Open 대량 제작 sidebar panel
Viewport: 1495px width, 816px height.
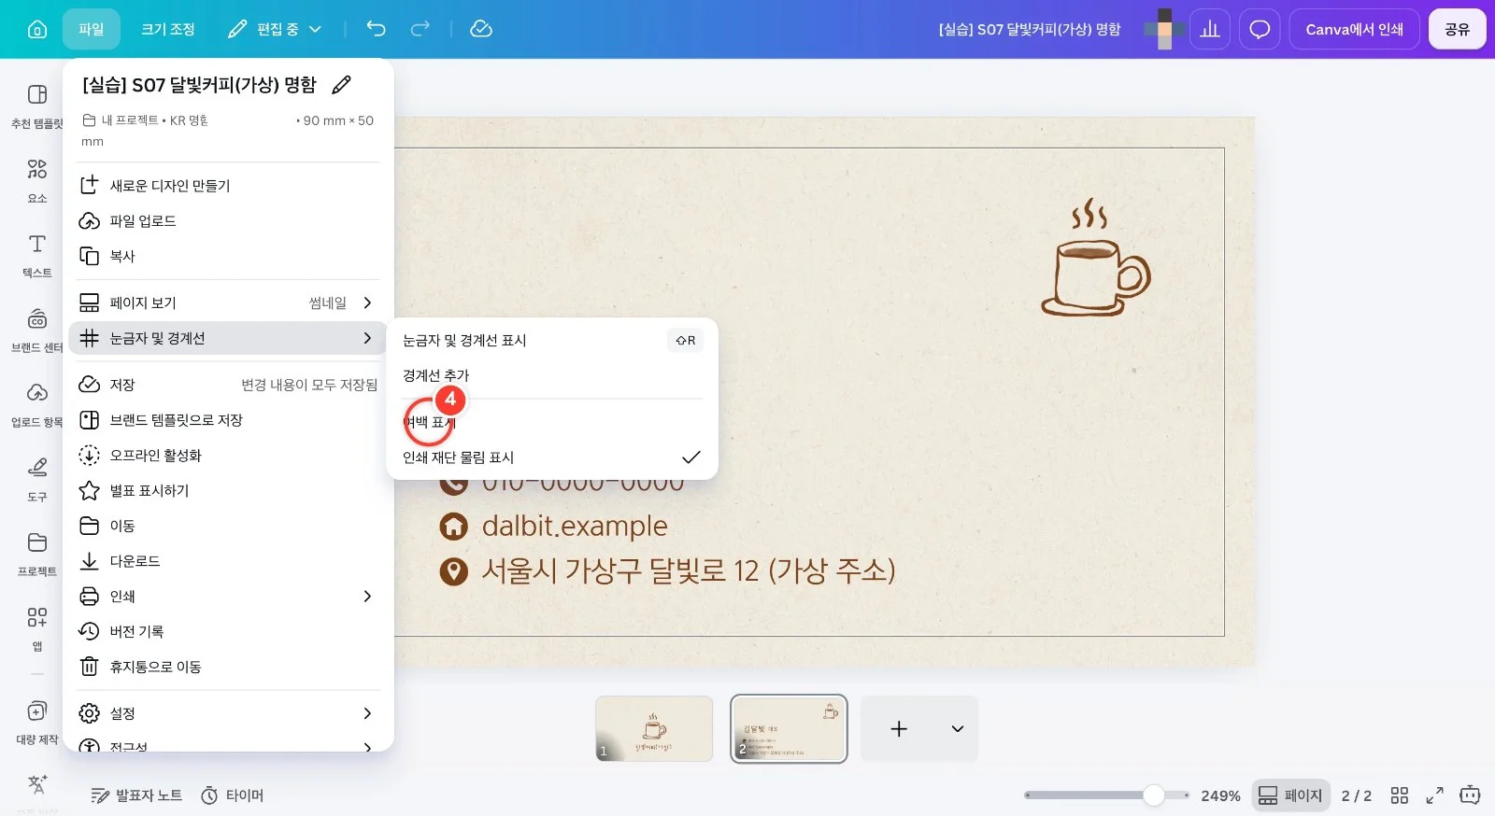click(x=37, y=722)
